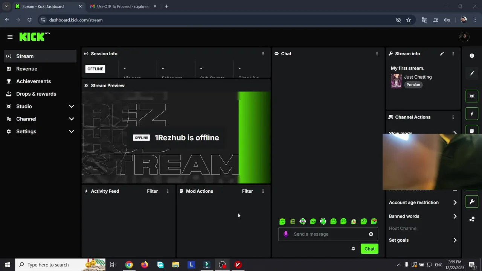Expand the Settings sidebar section

click(x=40, y=131)
